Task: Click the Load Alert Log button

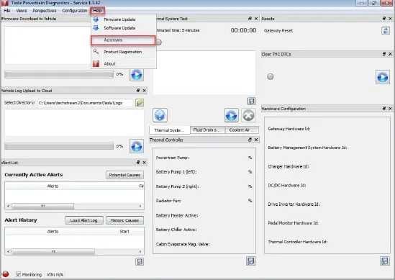Action: [84, 220]
